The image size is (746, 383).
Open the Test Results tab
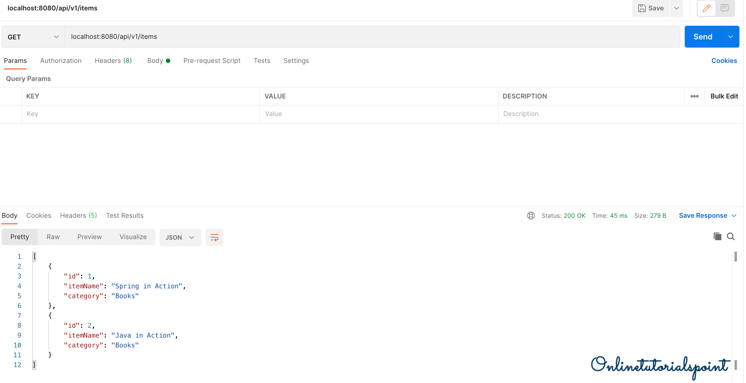125,215
